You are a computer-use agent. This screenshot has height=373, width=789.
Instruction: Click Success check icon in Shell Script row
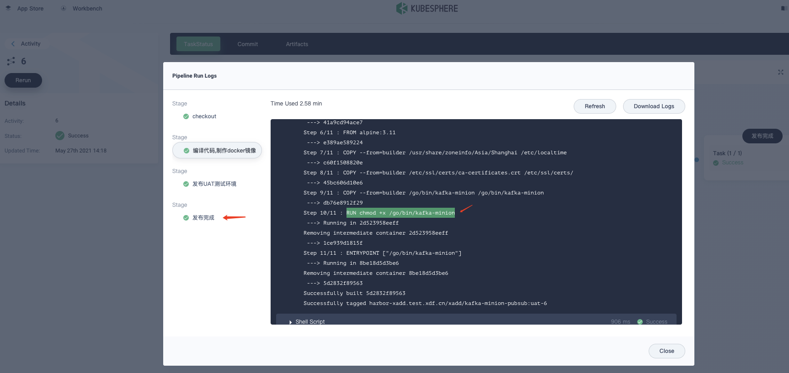click(640, 322)
